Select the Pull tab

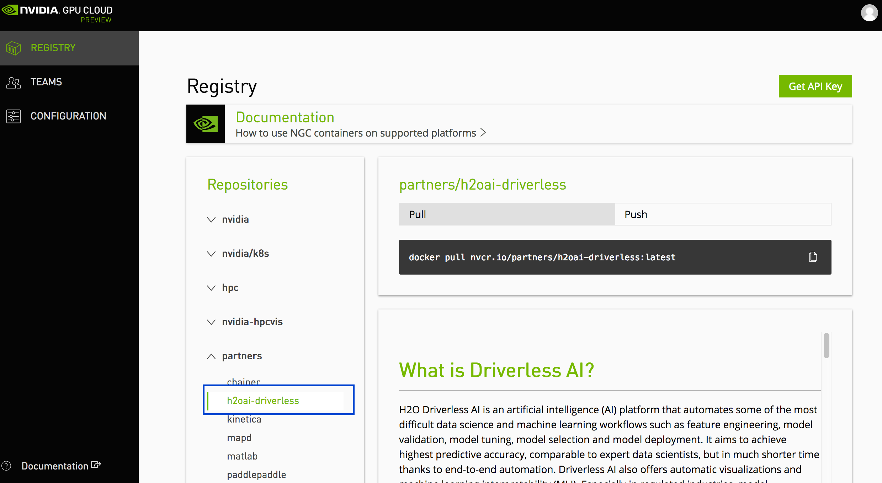[507, 214]
